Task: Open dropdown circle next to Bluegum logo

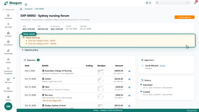Action: click(26, 5)
